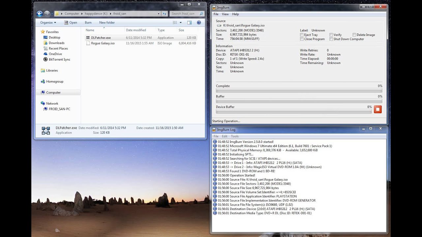Click the folder icon in the address bar
The width and height of the screenshot is (422, 237).
[x=57, y=13]
